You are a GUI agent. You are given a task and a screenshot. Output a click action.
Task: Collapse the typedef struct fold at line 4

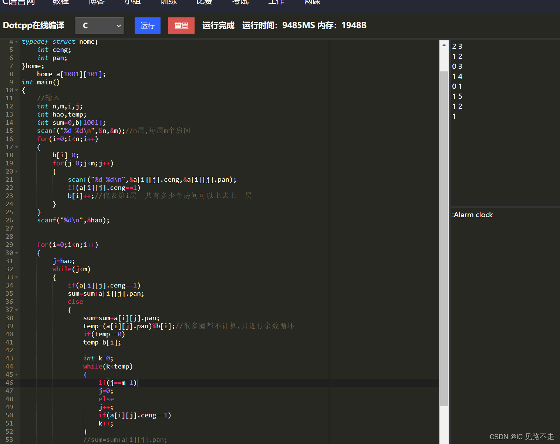(16, 41)
